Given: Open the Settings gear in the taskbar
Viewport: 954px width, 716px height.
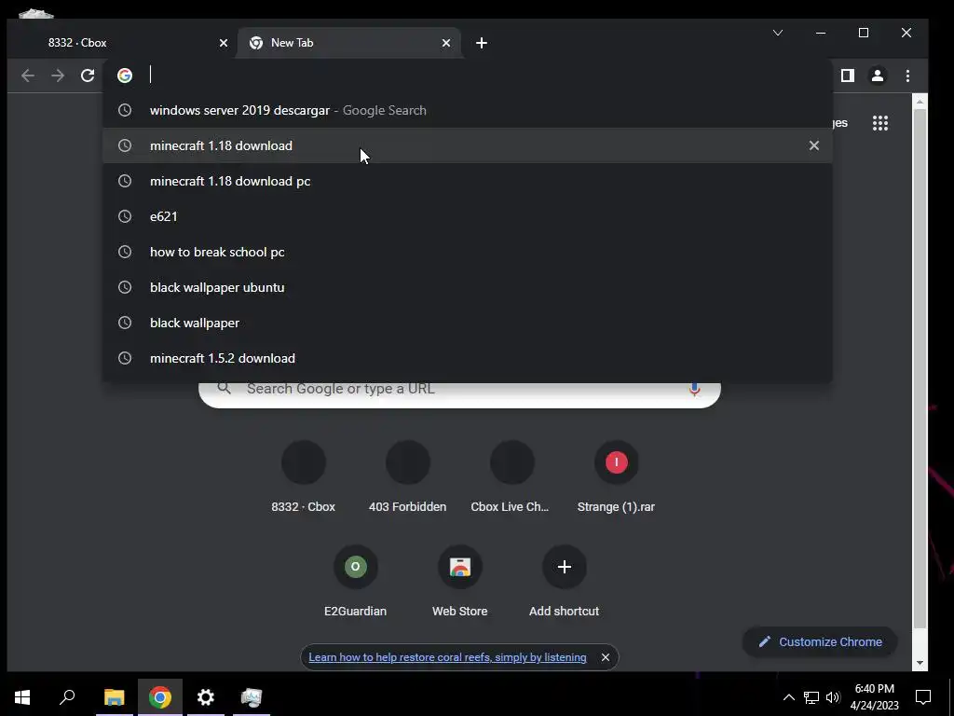Looking at the screenshot, I should pos(206,697).
